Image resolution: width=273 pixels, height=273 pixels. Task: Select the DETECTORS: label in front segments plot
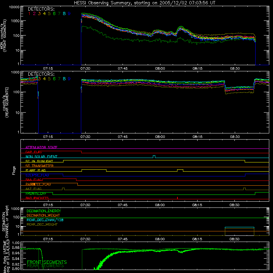tap(41, 9)
